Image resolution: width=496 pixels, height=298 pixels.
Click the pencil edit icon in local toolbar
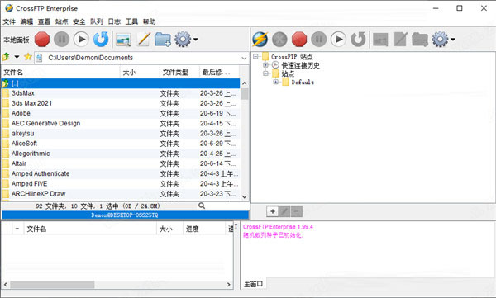(x=144, y=40)
